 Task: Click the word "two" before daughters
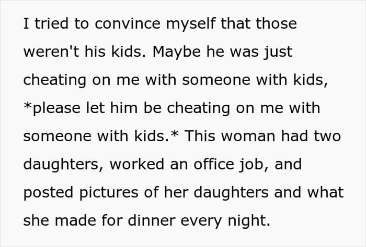click(327, 136)
